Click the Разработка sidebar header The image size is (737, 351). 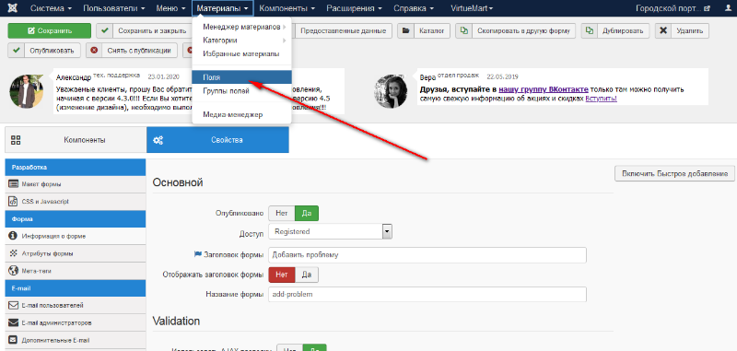(76, 167)
